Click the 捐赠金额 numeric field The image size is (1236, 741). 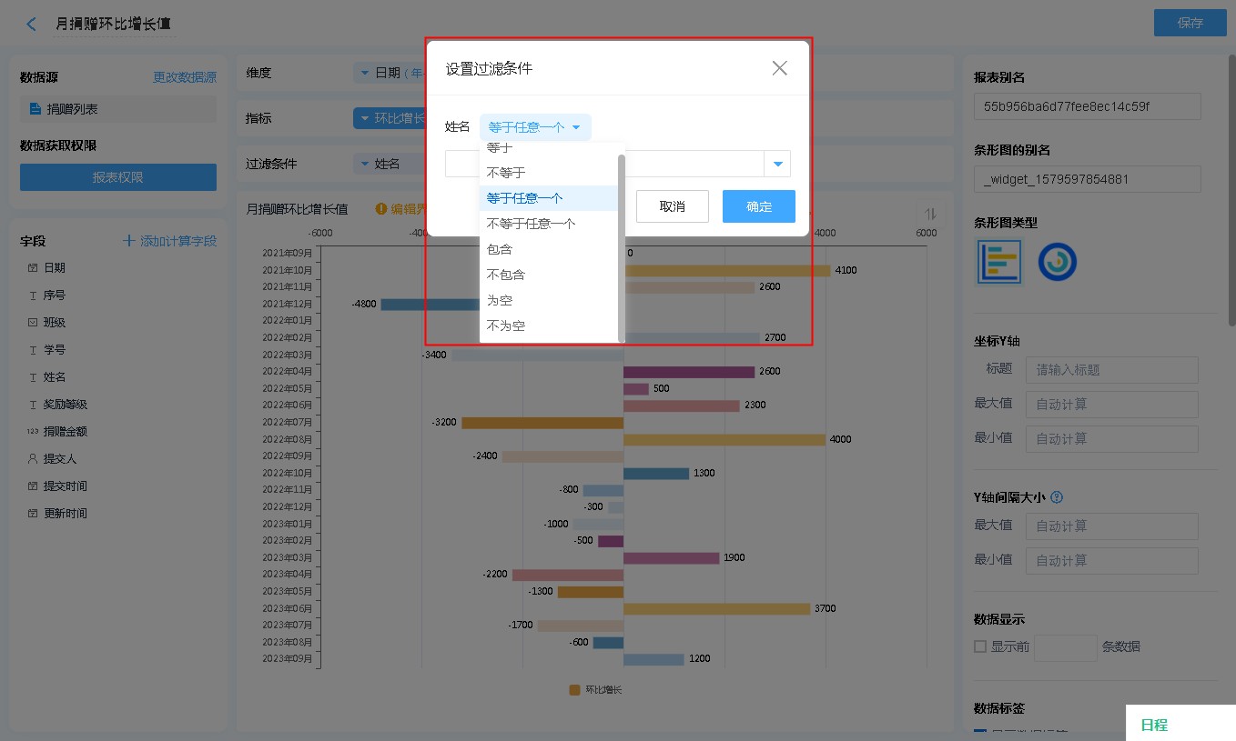click(66, 431)
